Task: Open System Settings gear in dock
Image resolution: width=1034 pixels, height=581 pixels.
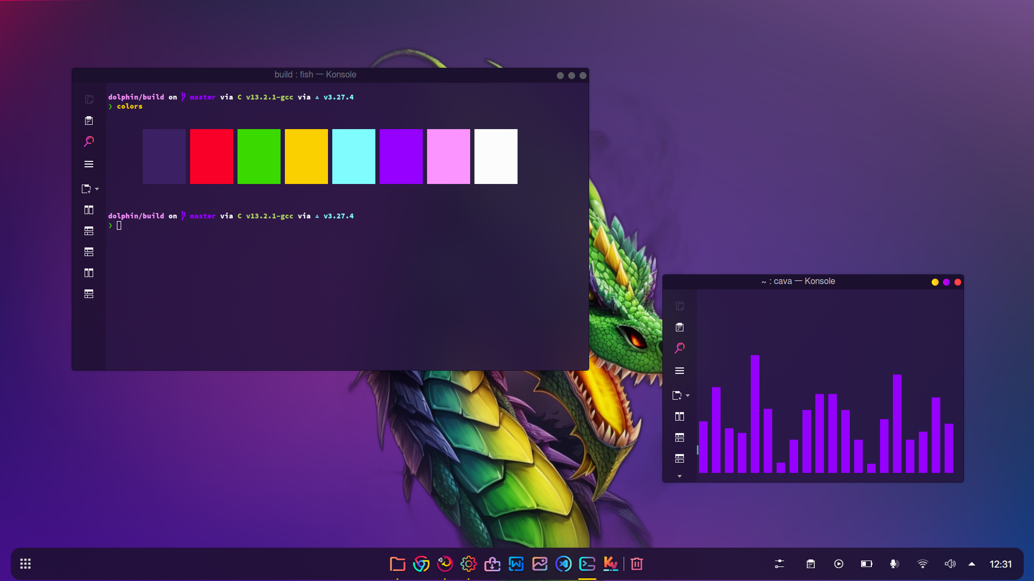Action: click(x=469, y=564)
